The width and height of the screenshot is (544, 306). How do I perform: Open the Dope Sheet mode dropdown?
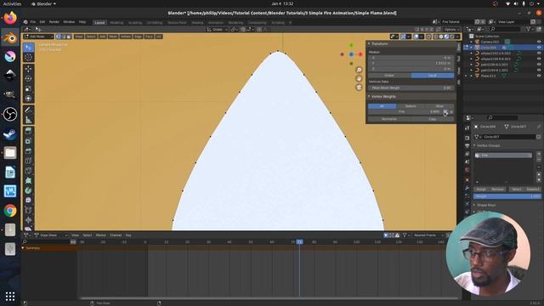pyautogui.click(x=51, y=235)
